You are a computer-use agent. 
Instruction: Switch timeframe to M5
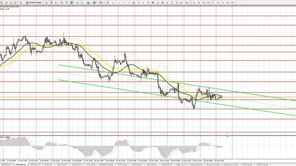(199, 3)
